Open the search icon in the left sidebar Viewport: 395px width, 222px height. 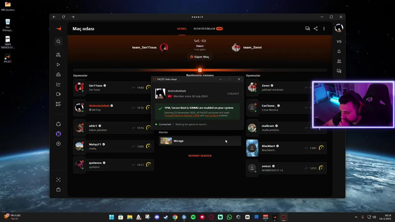click(x=58, y=41)
